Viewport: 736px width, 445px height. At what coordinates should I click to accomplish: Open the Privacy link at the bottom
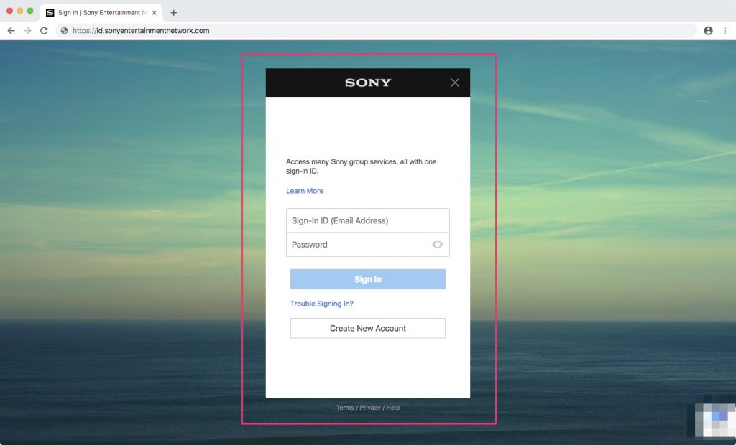click(369, 407)
